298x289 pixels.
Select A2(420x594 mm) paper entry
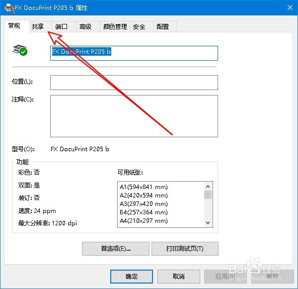pos(144,195)
